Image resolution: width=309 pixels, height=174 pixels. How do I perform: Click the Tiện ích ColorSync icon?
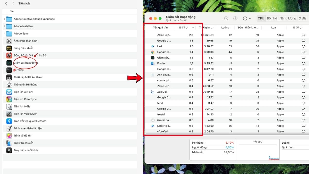click(9, 99)
